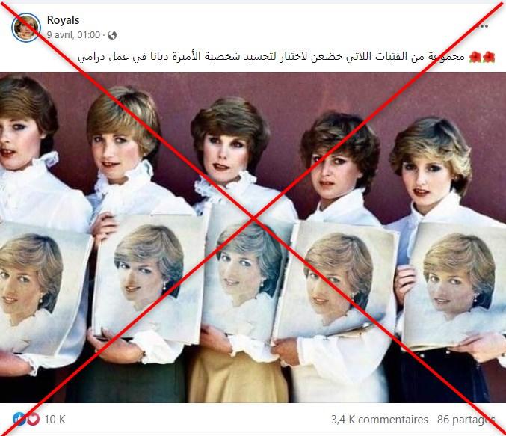Click the tan yellow skirt in photo
The width and height of the screenshot is (506, 436).
pos(238,375)
